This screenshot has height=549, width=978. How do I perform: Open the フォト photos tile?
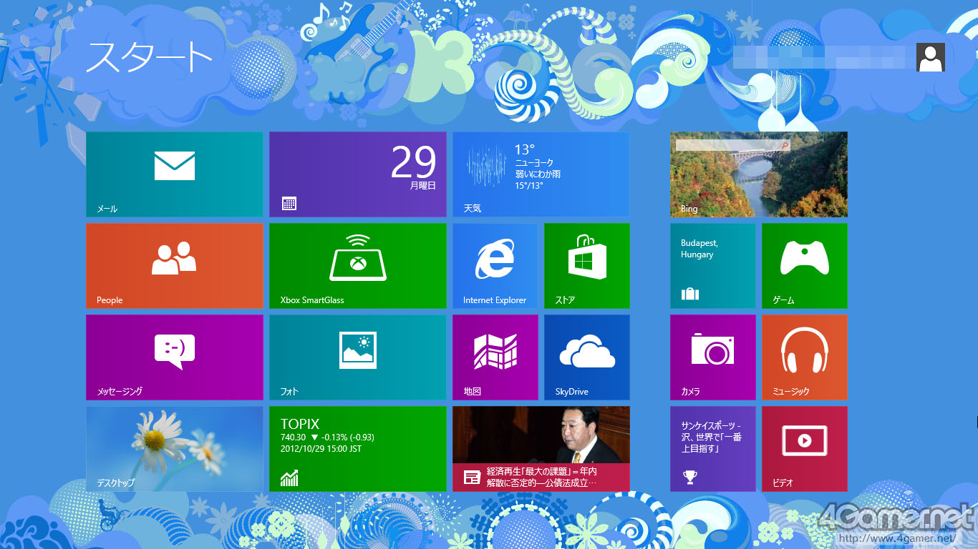pos(358,357)
